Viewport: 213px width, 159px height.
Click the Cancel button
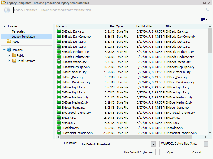[197, 152]
